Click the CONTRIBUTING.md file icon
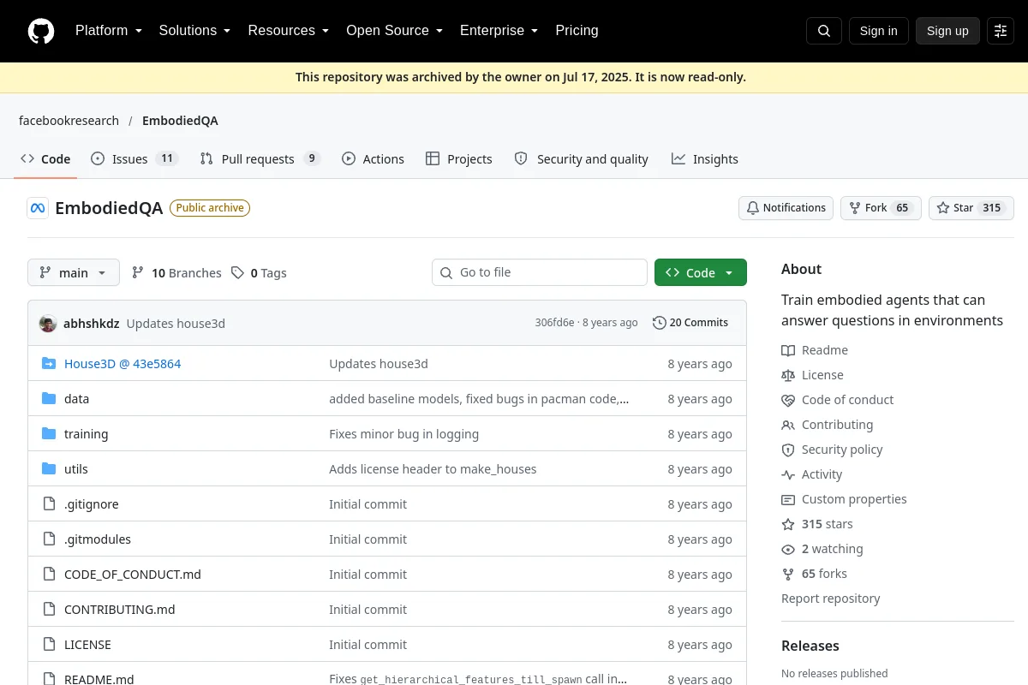The image size is (1028, 685). [x=49, y=610]
